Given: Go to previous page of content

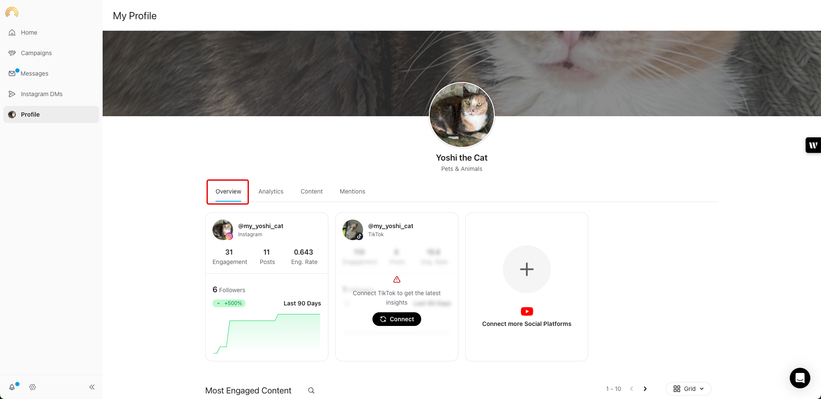Looking at the screenshot, I should pos(632,389).
